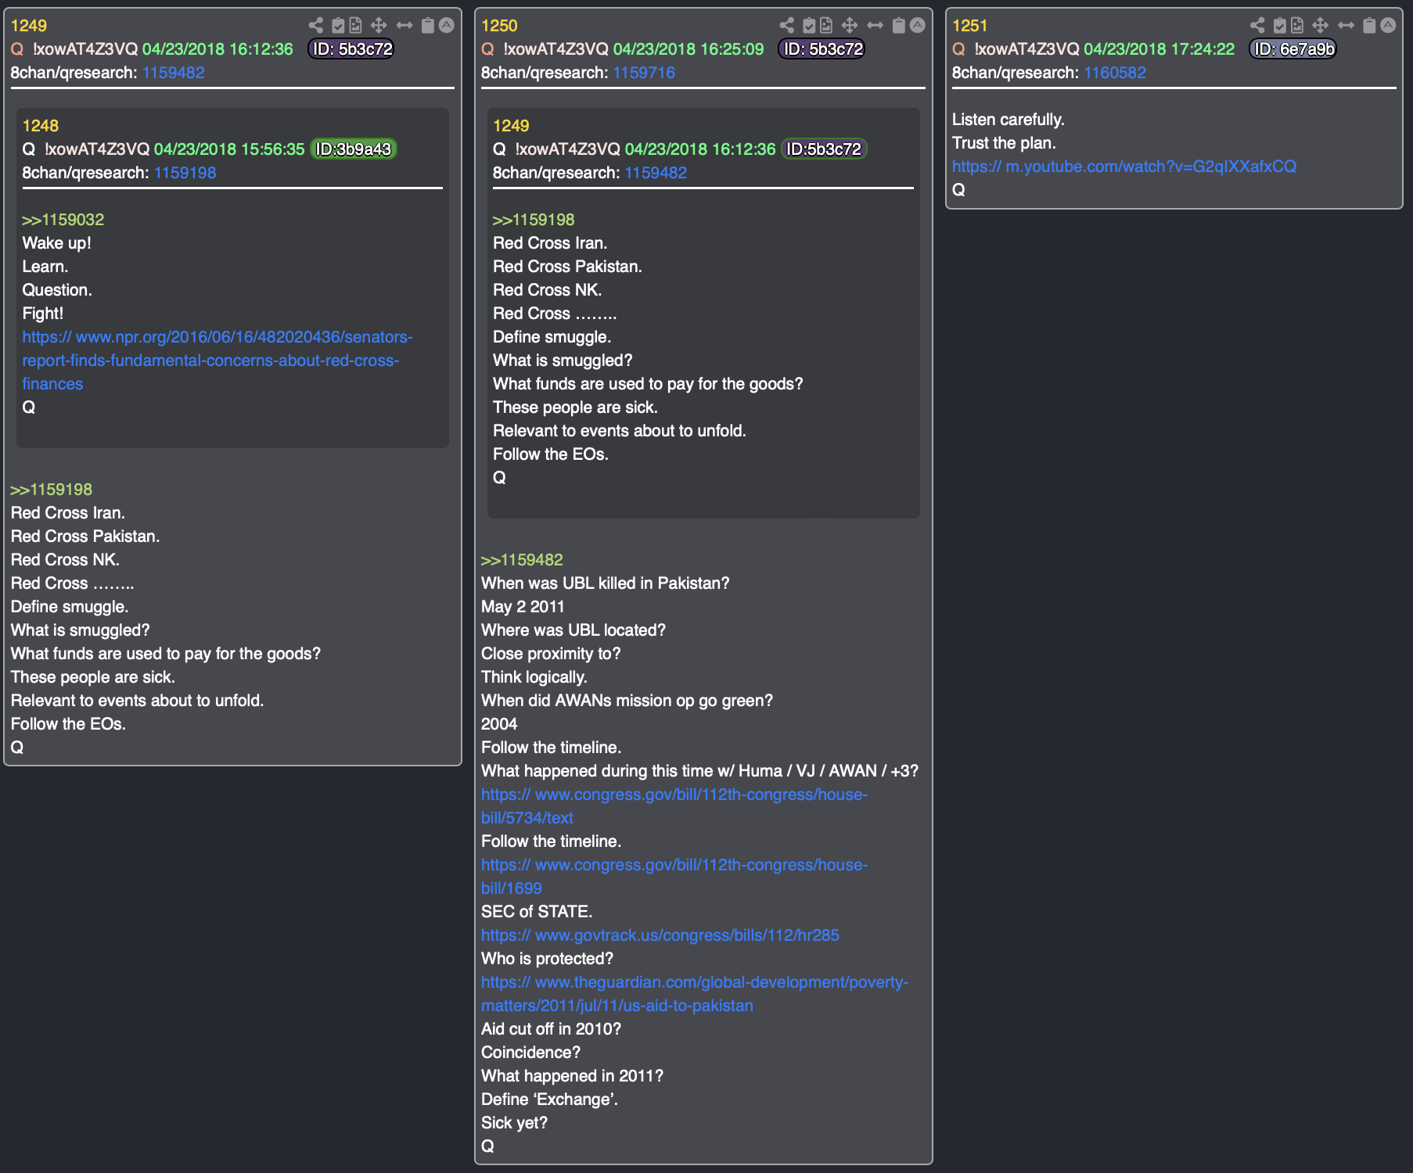Viewport: 1413px width, 1173px height.
Task: Click the circular A icon on post 1249
Action: (447, 26)
